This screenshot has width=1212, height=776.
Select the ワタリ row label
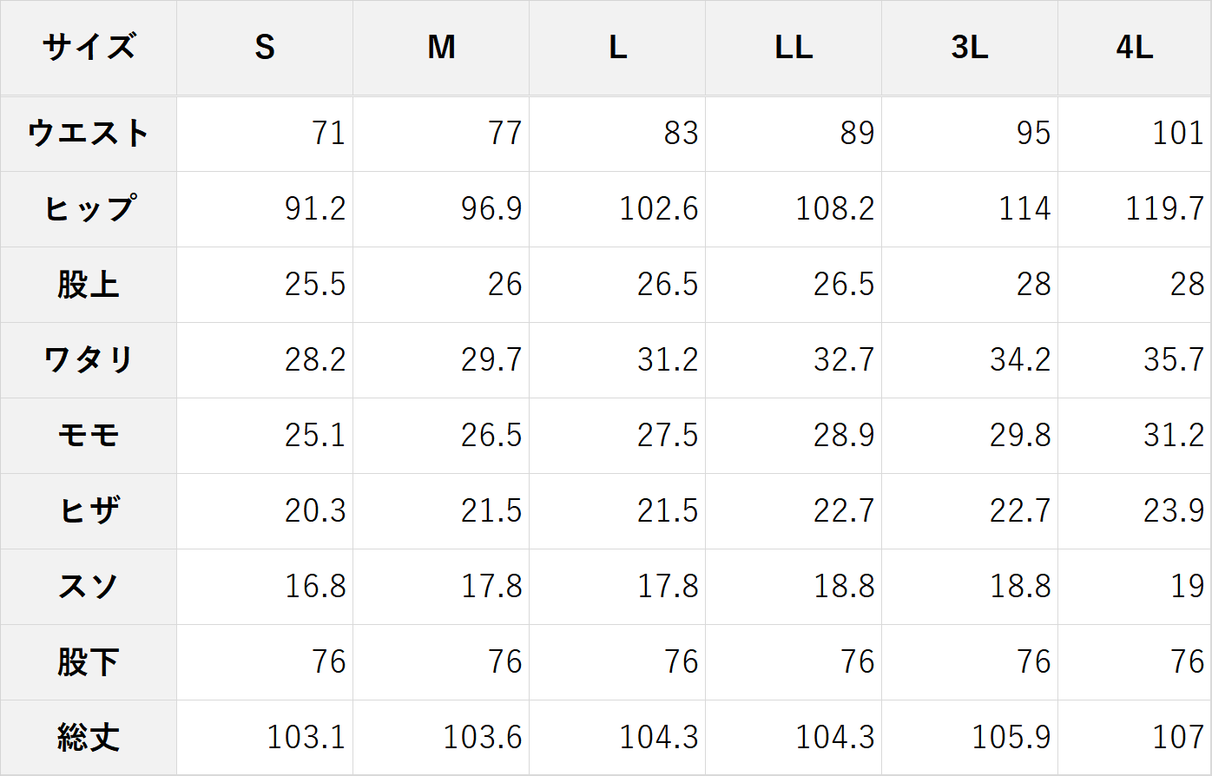[x=89, y=360]
